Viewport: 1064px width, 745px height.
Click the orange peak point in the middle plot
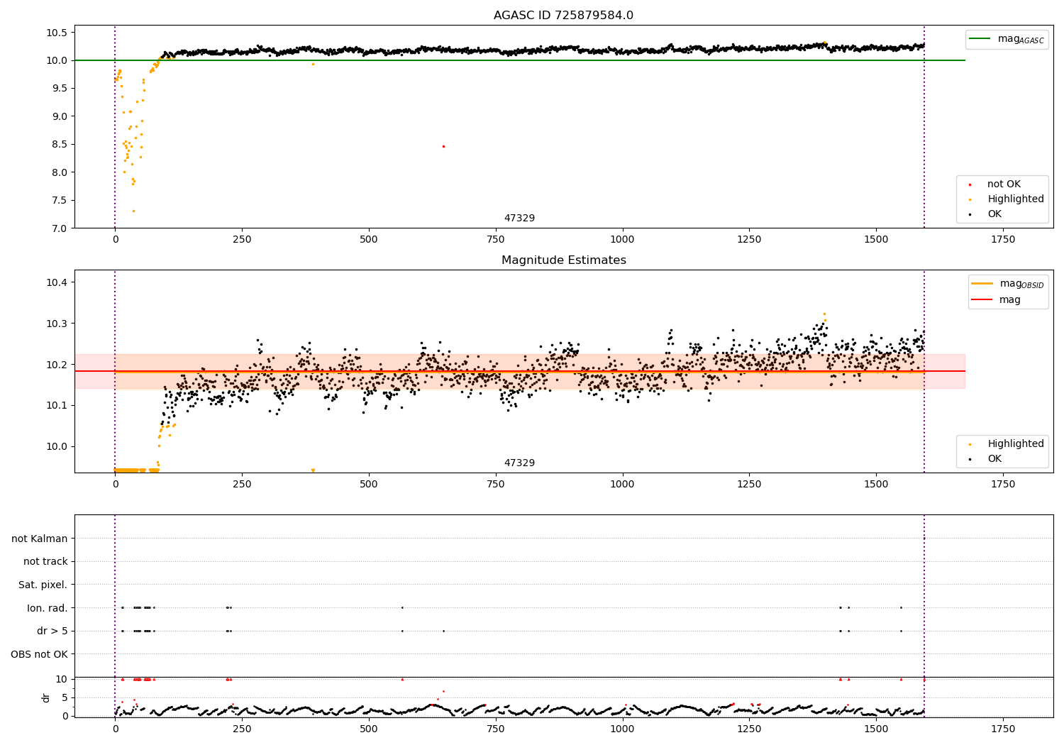click(824, 314)
